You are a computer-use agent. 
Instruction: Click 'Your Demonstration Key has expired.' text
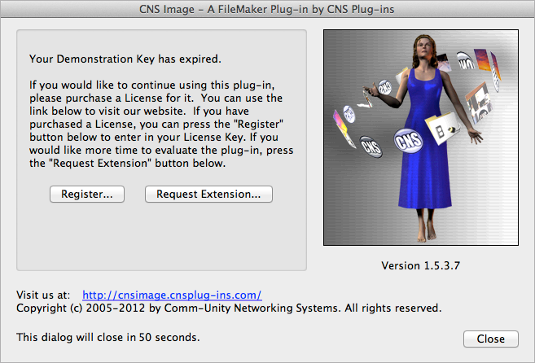(x=125, y=59)
